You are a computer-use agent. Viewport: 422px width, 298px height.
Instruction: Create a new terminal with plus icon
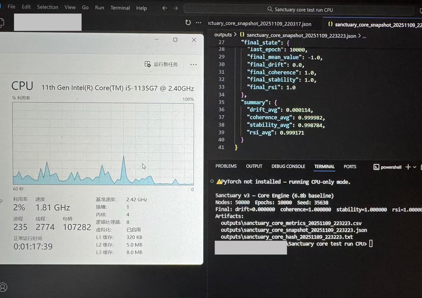point(408,167)
